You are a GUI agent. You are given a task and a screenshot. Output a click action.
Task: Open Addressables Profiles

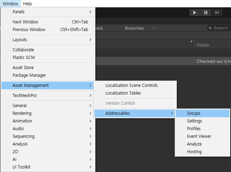(202, 128)
